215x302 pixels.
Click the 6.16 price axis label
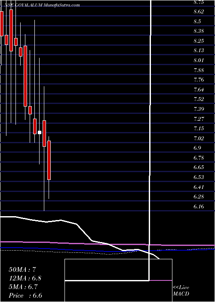(199, 207)
